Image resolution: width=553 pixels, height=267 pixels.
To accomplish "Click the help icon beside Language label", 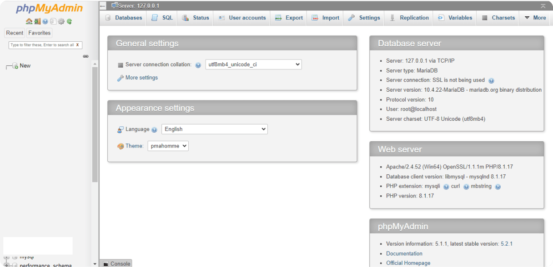I will (154, 130).
